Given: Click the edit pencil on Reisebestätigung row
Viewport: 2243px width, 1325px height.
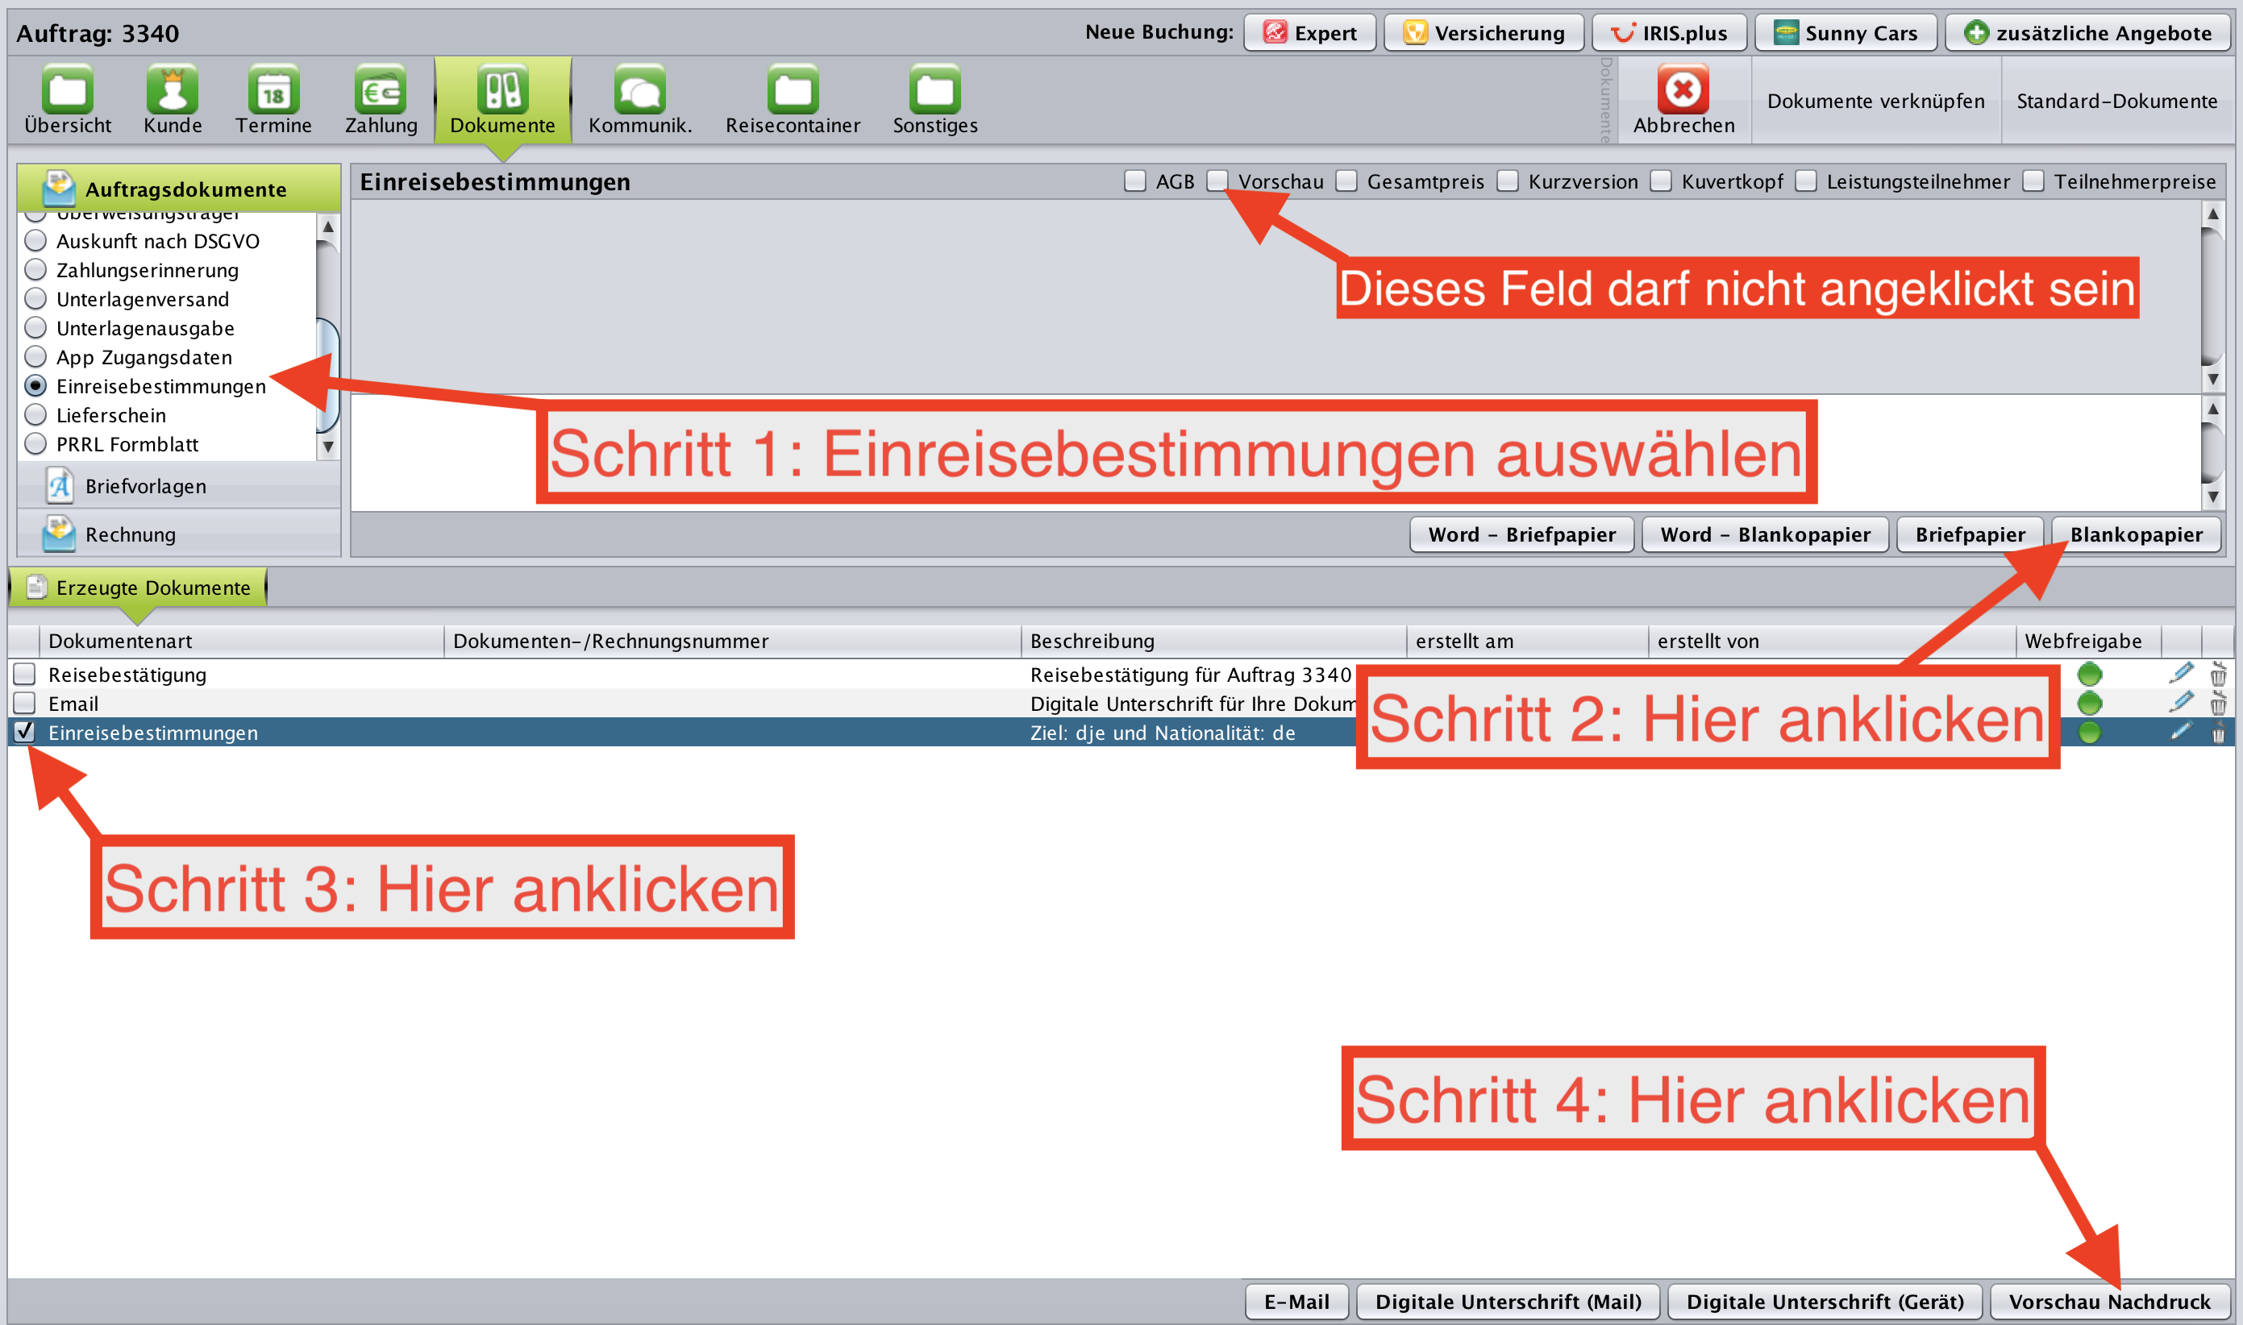Looking at the screenshot, I should (2180, 673).
